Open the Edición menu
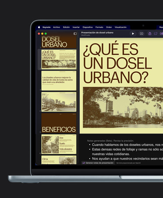 click(66, 27)
